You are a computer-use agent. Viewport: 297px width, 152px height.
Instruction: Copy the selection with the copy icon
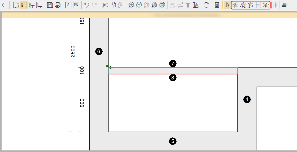pyautogui.click(x=112, y=5)
